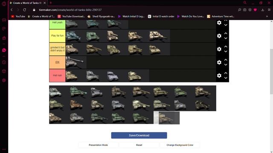Open YouTube bookmark
The height and width of the screenshot is (153, 273).
pos(18,16)
